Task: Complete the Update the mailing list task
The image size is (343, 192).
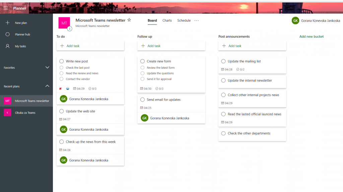Action: (x=223, y=61)
